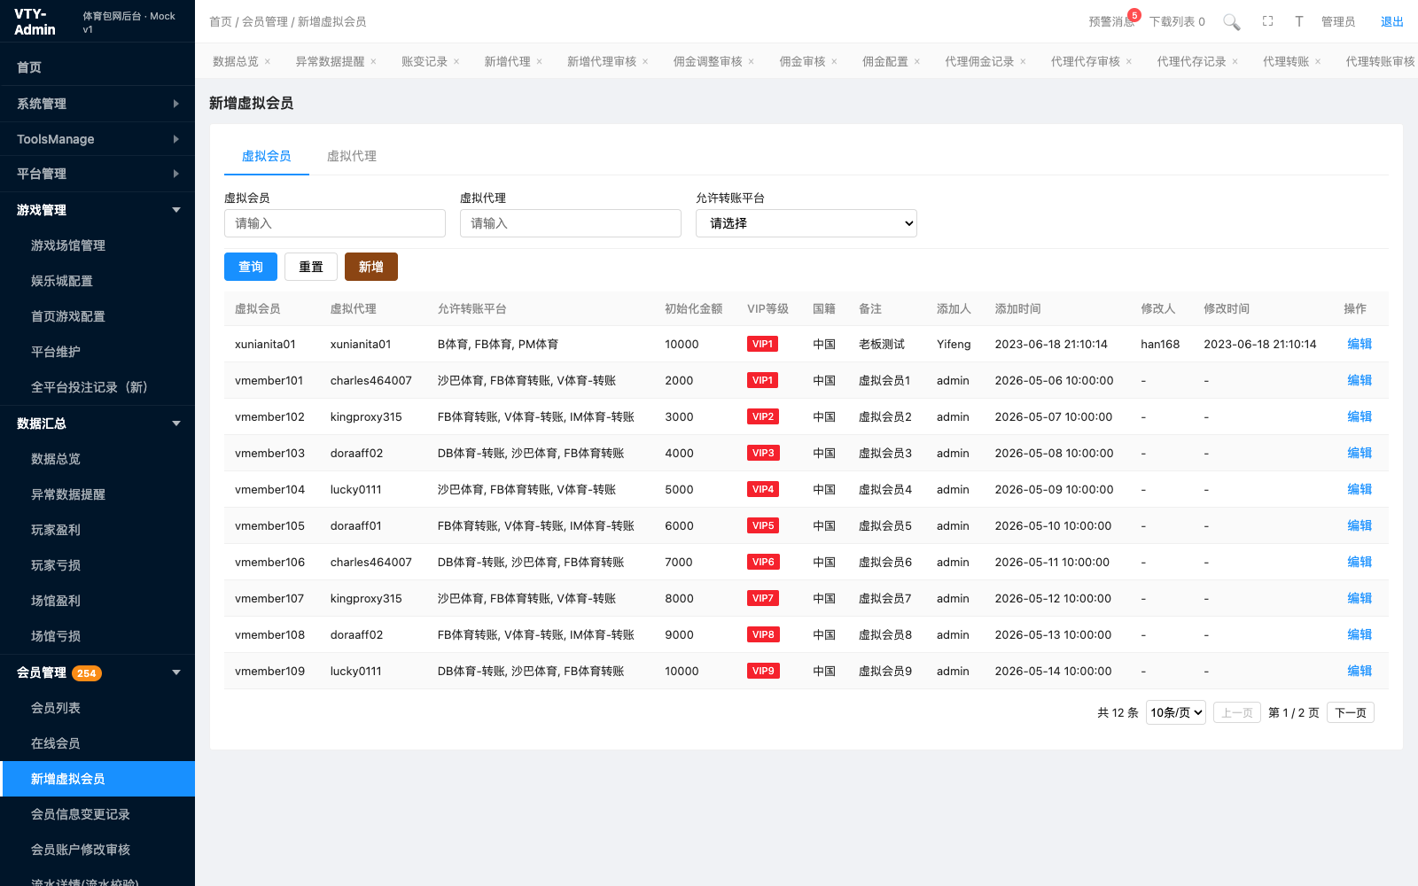Close the 新增代理 tab
Image resolution: width=1418 pixels, height=886 pixels.
[539, 61]
